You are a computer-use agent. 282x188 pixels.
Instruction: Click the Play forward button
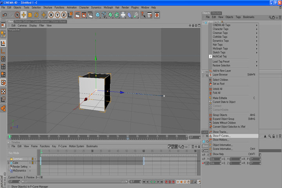click(155, 182)
